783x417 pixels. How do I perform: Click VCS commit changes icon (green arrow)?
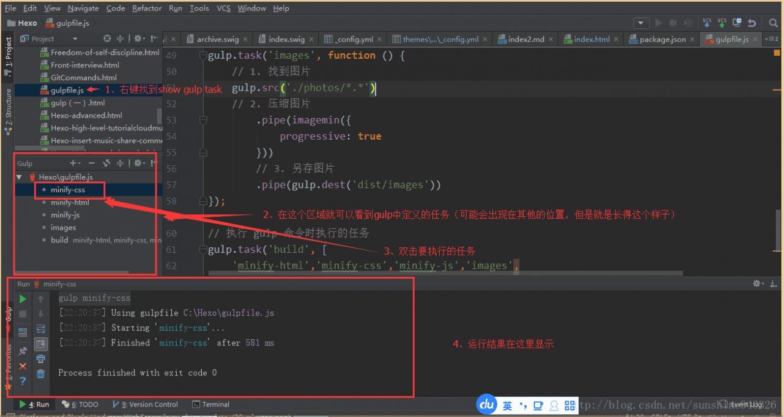pos(722,23)
